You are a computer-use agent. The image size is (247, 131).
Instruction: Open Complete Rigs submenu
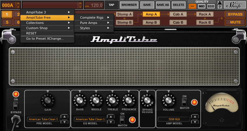click(94, 18)
